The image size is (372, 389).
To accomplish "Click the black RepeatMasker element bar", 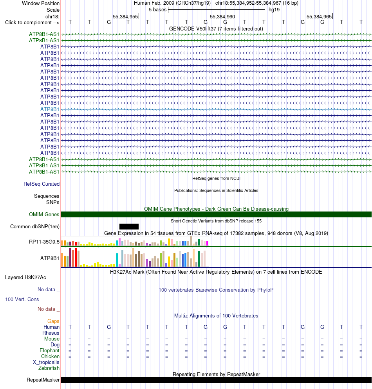I will tap(216, 380).
